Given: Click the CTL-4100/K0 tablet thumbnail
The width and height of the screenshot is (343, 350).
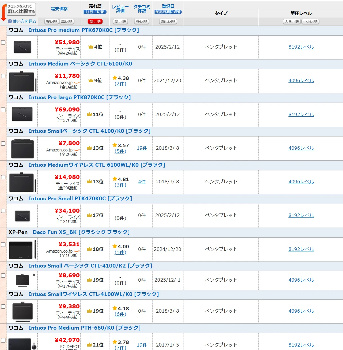Looking at the screenshot, I should [x=22, y=149].
